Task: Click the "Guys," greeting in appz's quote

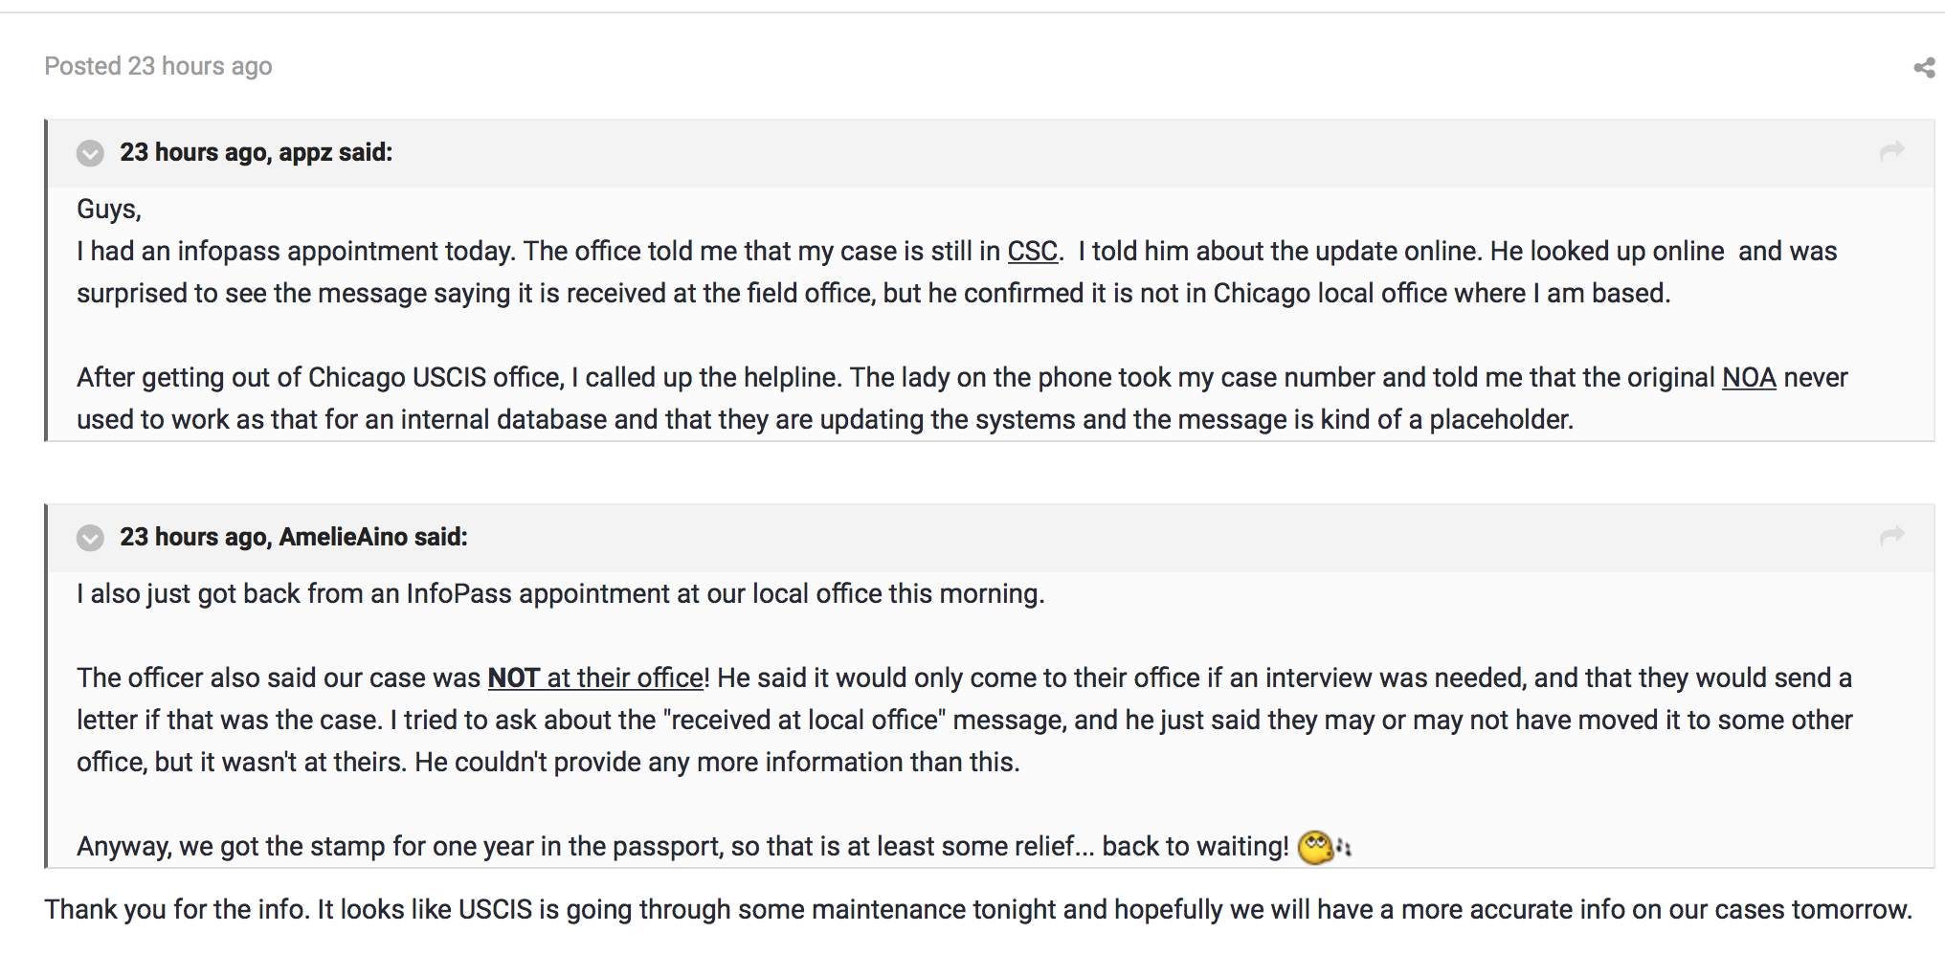Action: 109,210
